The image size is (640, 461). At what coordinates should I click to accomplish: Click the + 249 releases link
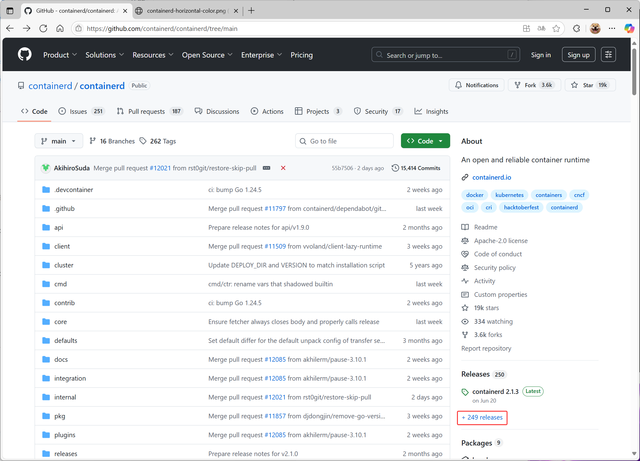482,417
